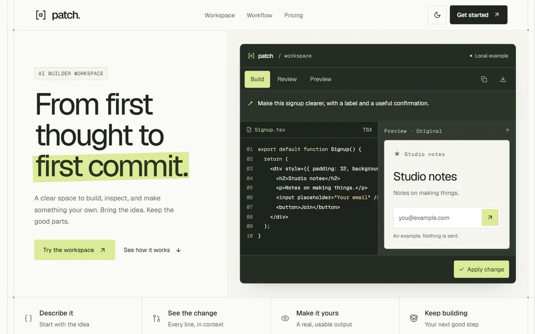Click the arrow icon before the prompt text
Viewport: 535px width, 334px height.
pos(250,103)
